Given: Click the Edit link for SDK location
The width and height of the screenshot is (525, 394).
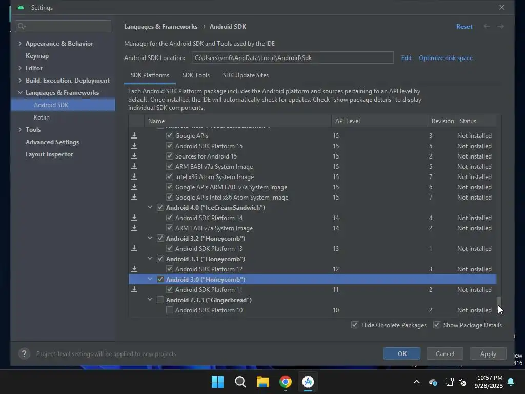Looking at the screenshot, I should tap(406, 58).
